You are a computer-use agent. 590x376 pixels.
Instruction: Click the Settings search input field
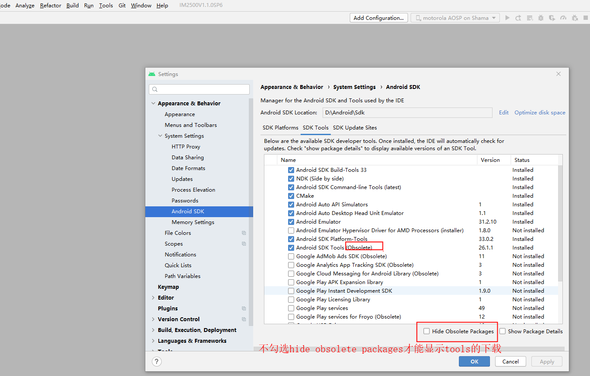(199, 89)
